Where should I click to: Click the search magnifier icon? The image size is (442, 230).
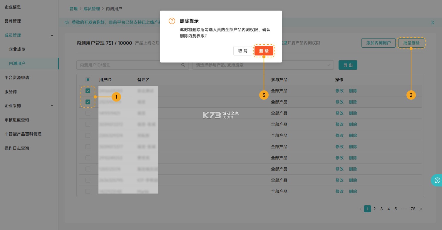pyautogui.click(x=183, y=65)
